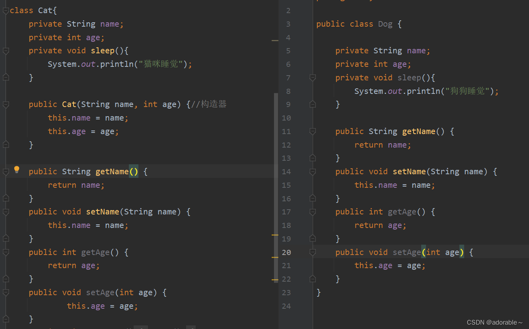The width and height of the screenshot is (529, 329).
Task: Click the Dog class name in declaration
Action: point(385,24)
